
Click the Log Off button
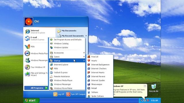click(59, 94)
